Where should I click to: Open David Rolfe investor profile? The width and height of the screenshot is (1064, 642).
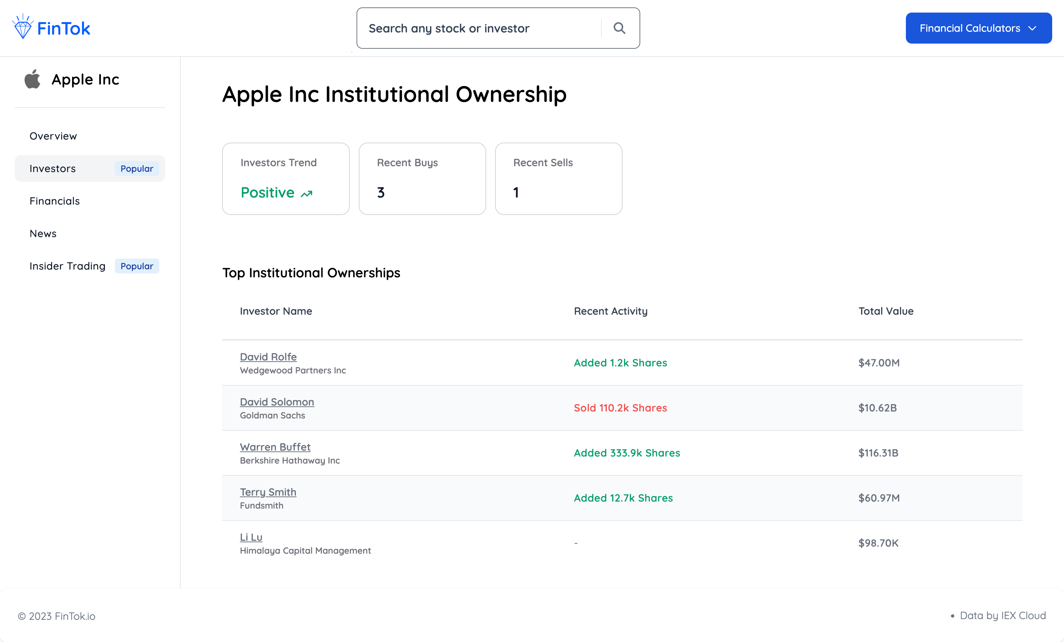[x=268, y=356]
